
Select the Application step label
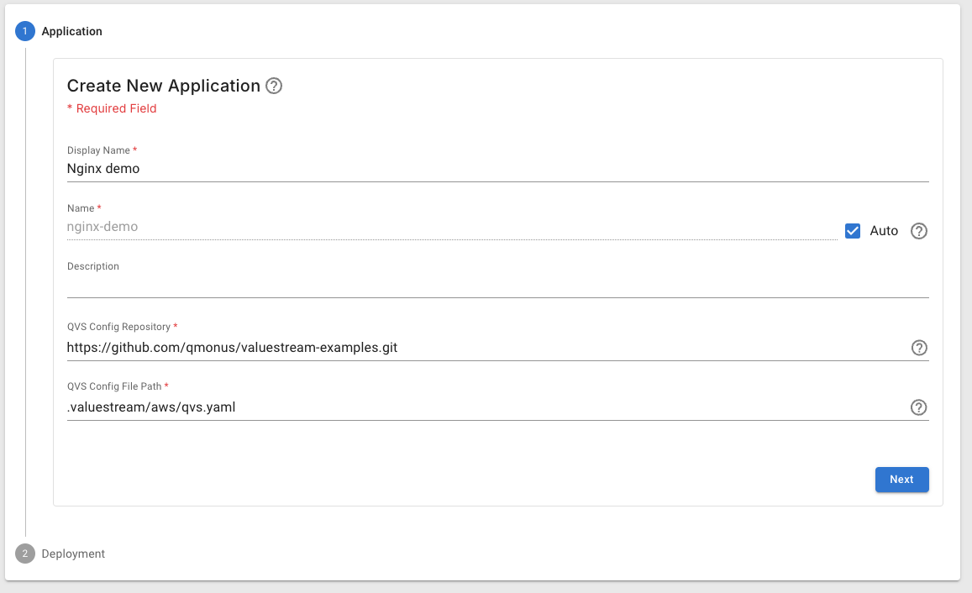72,31
